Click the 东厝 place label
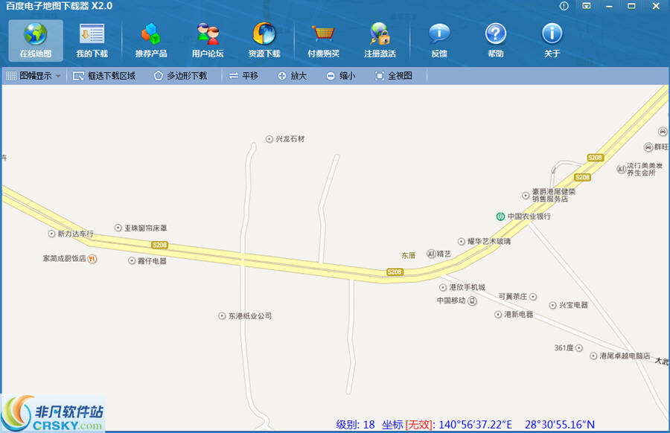The width and height of the screenshot is (670, 433). pyautogui.click(x=409, y=255)
